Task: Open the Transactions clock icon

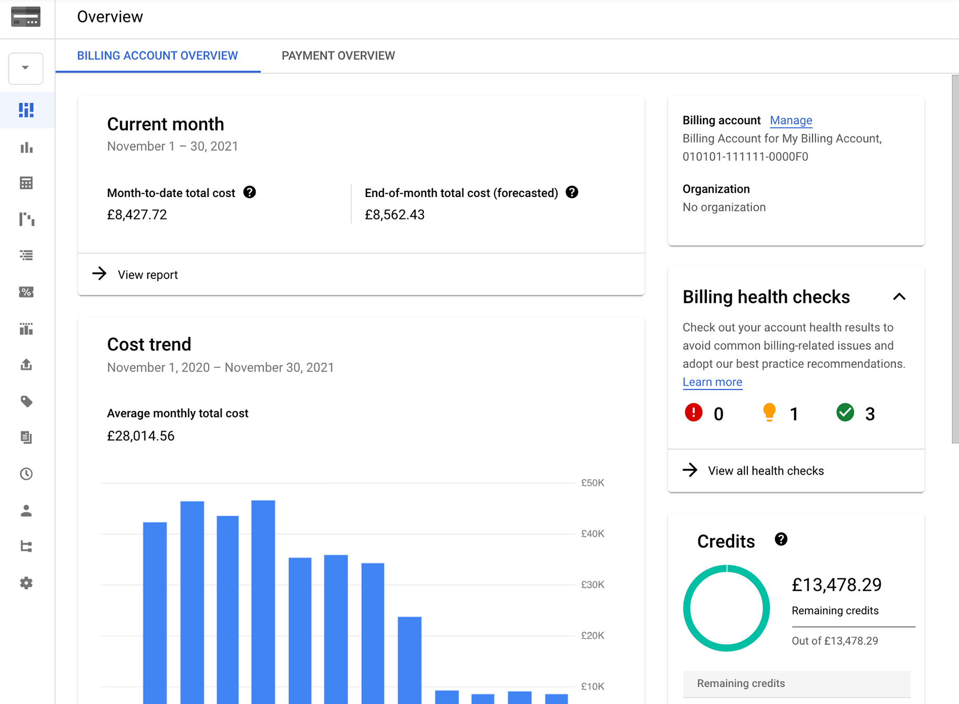Action: coord(26,474)
